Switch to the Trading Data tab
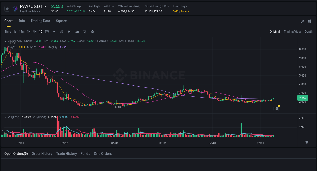The image size is (317, 171). 40,21
